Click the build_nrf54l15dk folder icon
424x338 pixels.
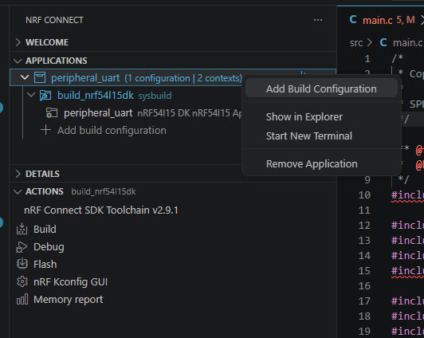point(45,96)
